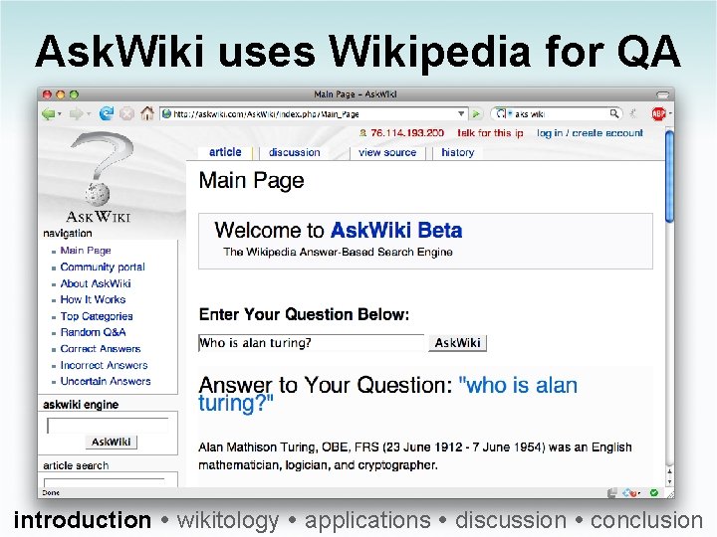Open the browser home page icon
717x537 pixels.
[x=147, y=112]
